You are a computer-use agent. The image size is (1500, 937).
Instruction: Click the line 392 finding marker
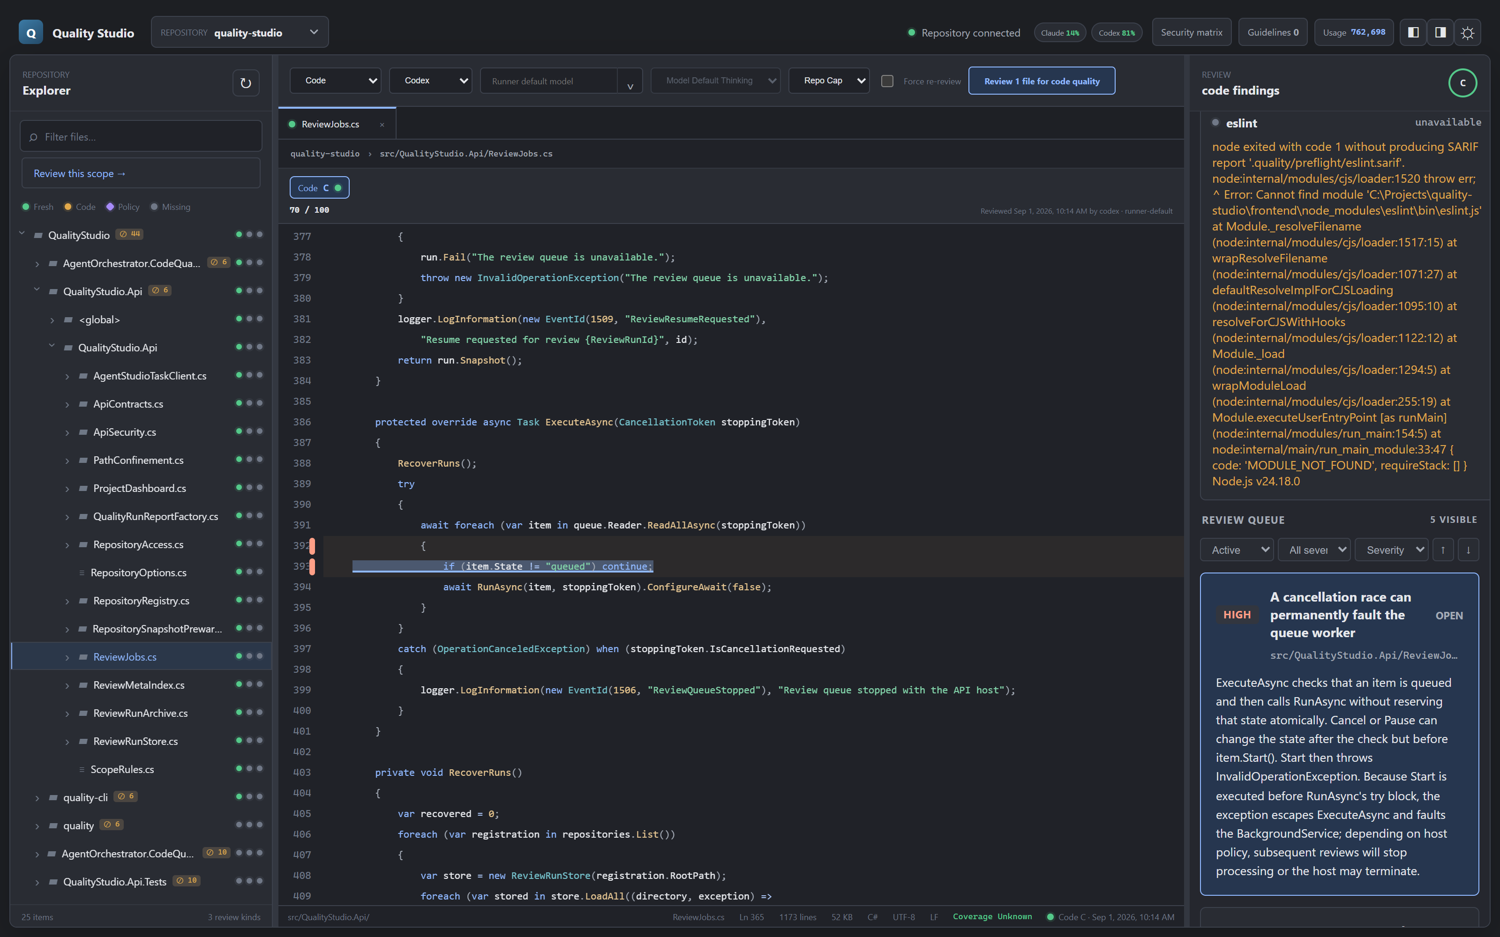pyautogui.click(x=312, y=546)
